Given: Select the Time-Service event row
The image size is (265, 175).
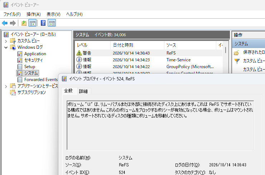Looking at the screenshot, I should click(x=149, y=60).
